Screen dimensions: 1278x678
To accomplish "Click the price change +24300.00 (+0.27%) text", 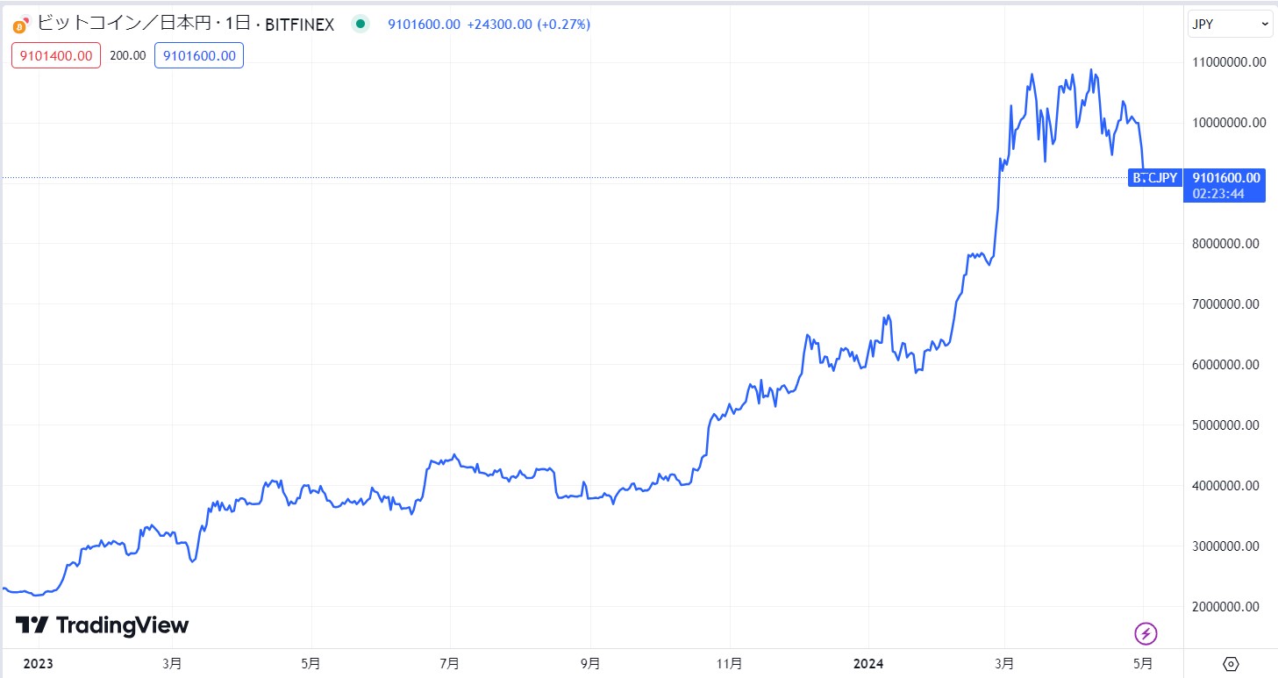I will pyautogui.click(x=529, y=25).
